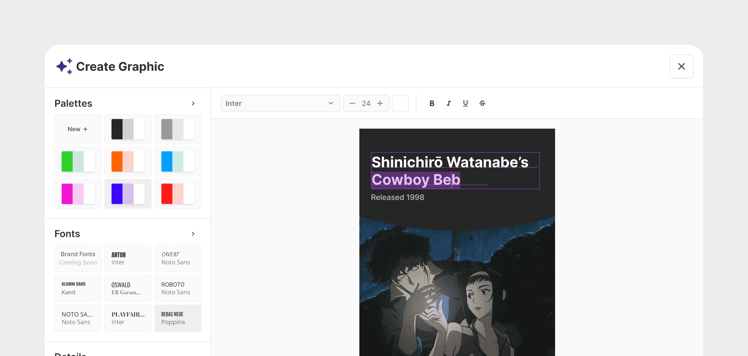The width and height of the screenshot is (748, 356).
Task: Close the Create Graphic dialog
Action: pyautogui.click(x=681, y=66)
